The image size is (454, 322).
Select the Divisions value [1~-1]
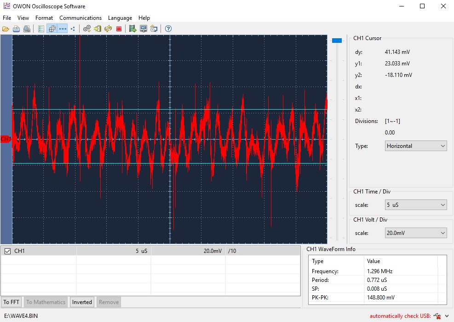pos(392,121)
